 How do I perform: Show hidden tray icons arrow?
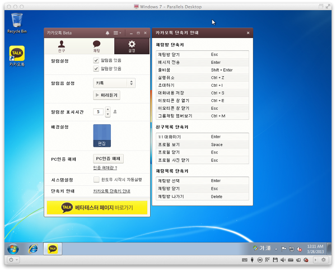[276, 249]
